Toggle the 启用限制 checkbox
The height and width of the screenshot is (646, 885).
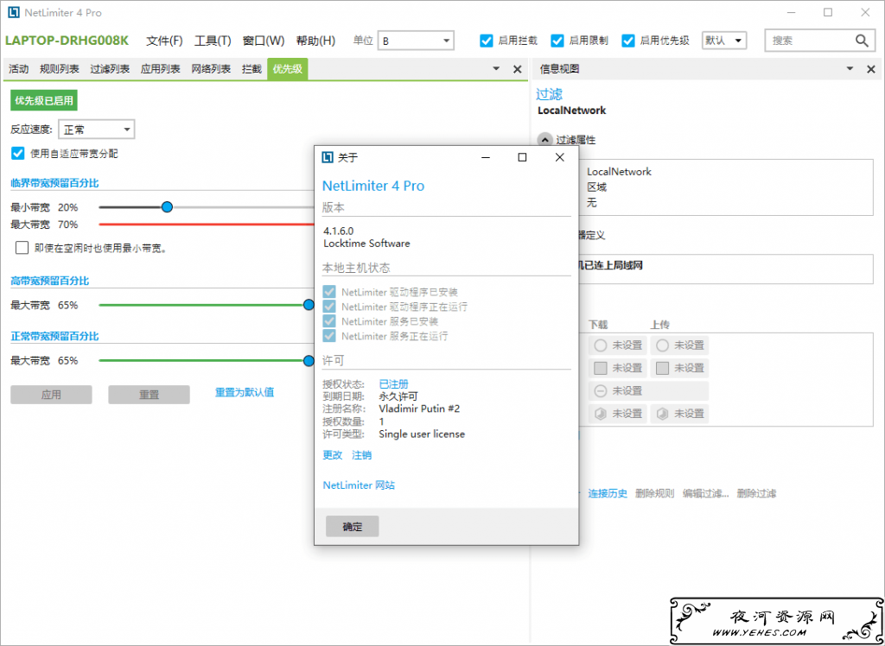(x=557, y=41)
